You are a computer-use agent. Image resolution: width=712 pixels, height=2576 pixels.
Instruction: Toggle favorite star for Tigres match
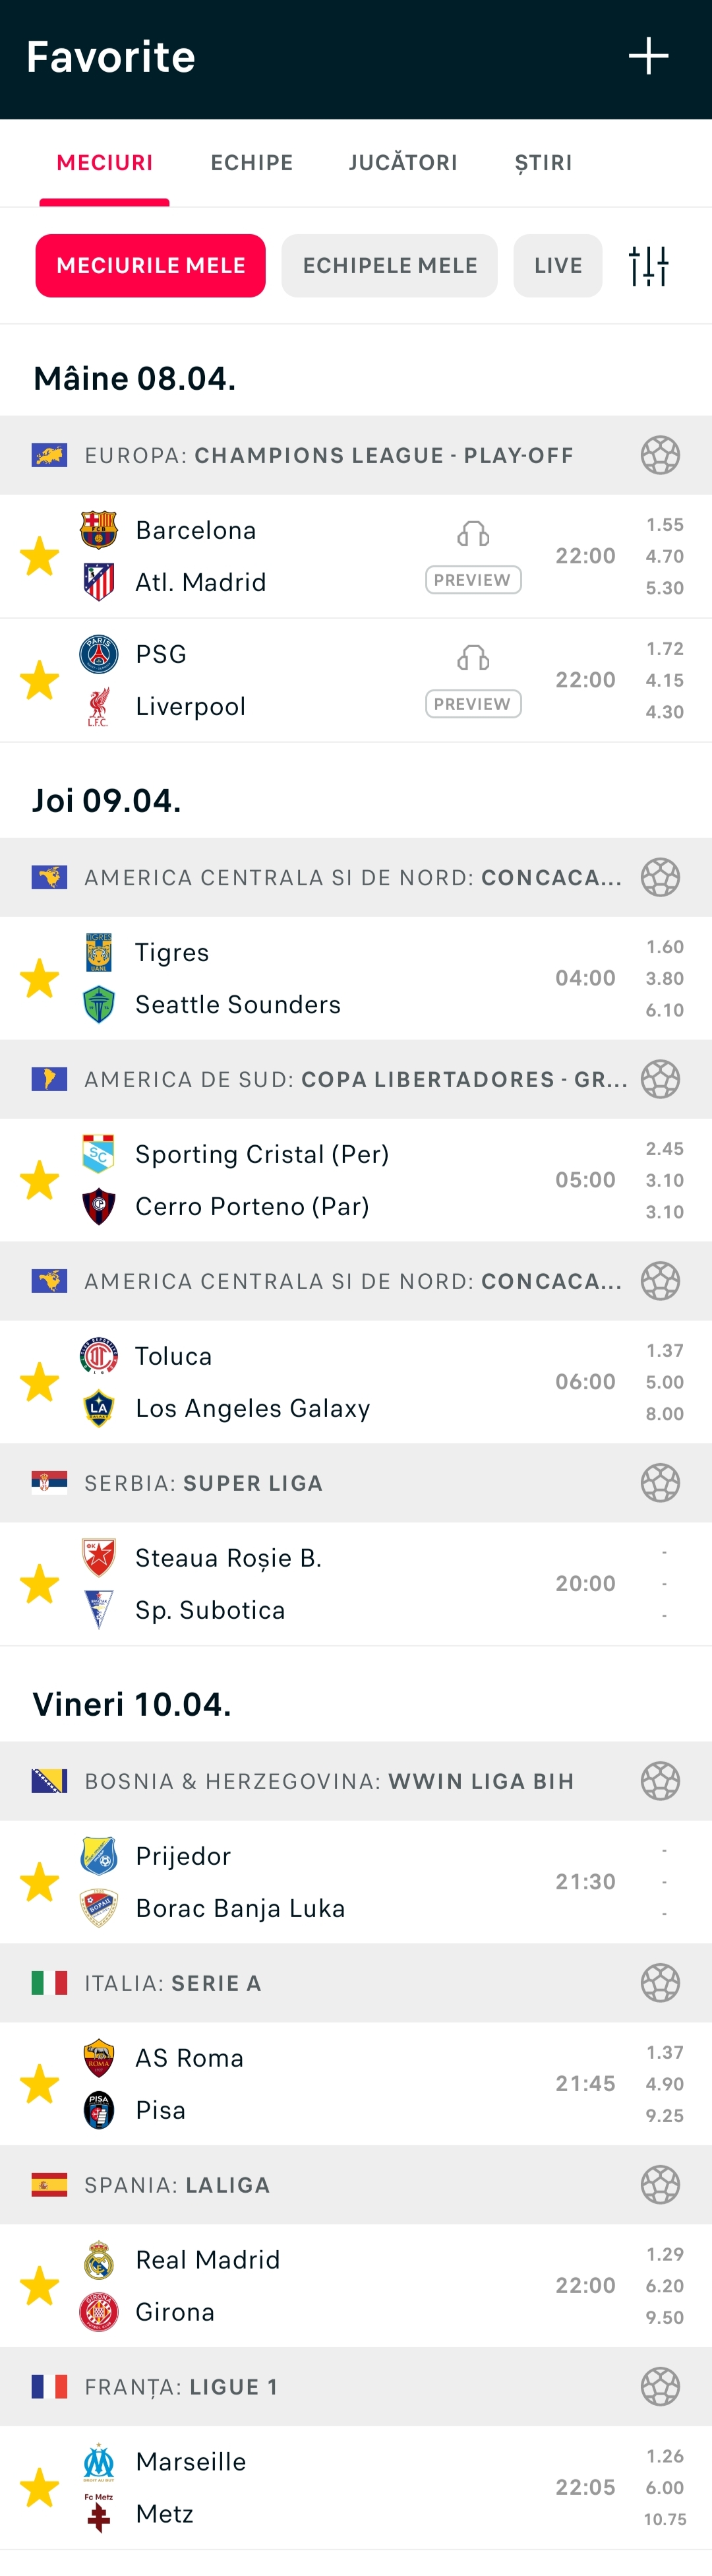[40, 979]
